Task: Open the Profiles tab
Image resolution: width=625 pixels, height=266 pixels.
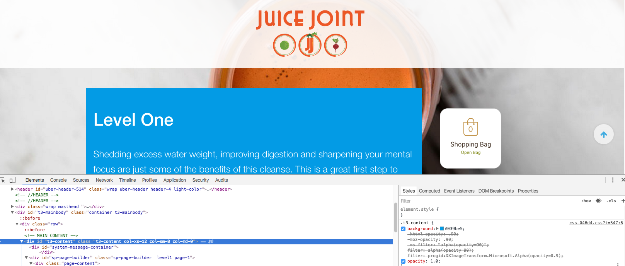Action: click(x=150, y=180)
